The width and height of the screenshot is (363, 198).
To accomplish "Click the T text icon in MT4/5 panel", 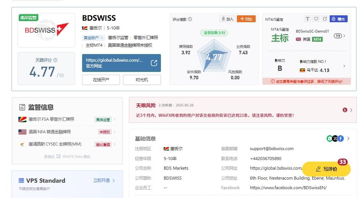I will (x=307, y=19).
